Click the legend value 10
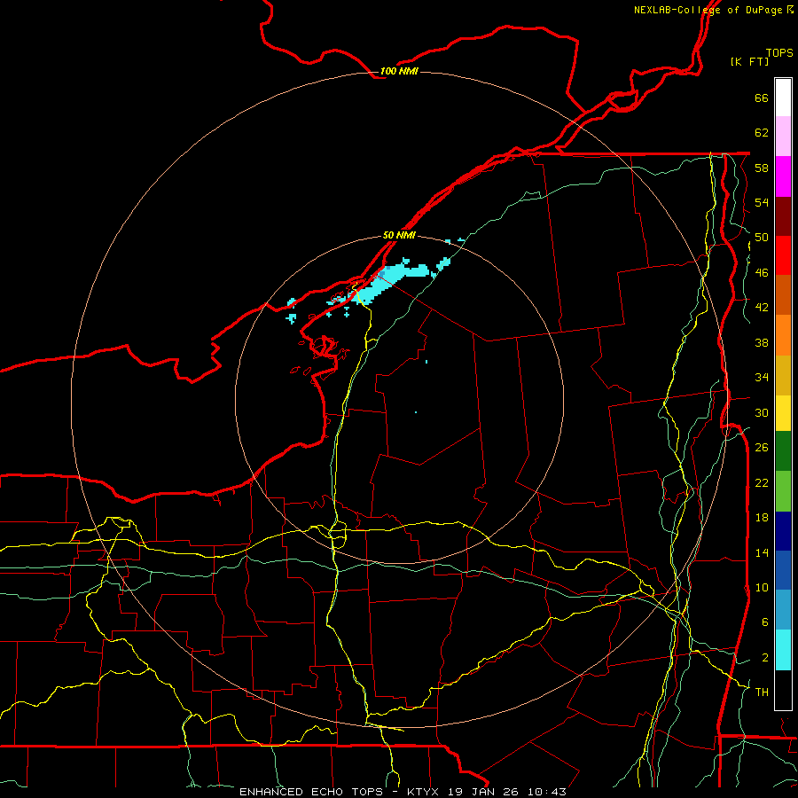This screenshot has width=798, height=798. pos(762,587)
